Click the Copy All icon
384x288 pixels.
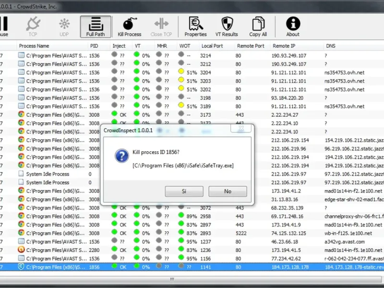(258, 26)
